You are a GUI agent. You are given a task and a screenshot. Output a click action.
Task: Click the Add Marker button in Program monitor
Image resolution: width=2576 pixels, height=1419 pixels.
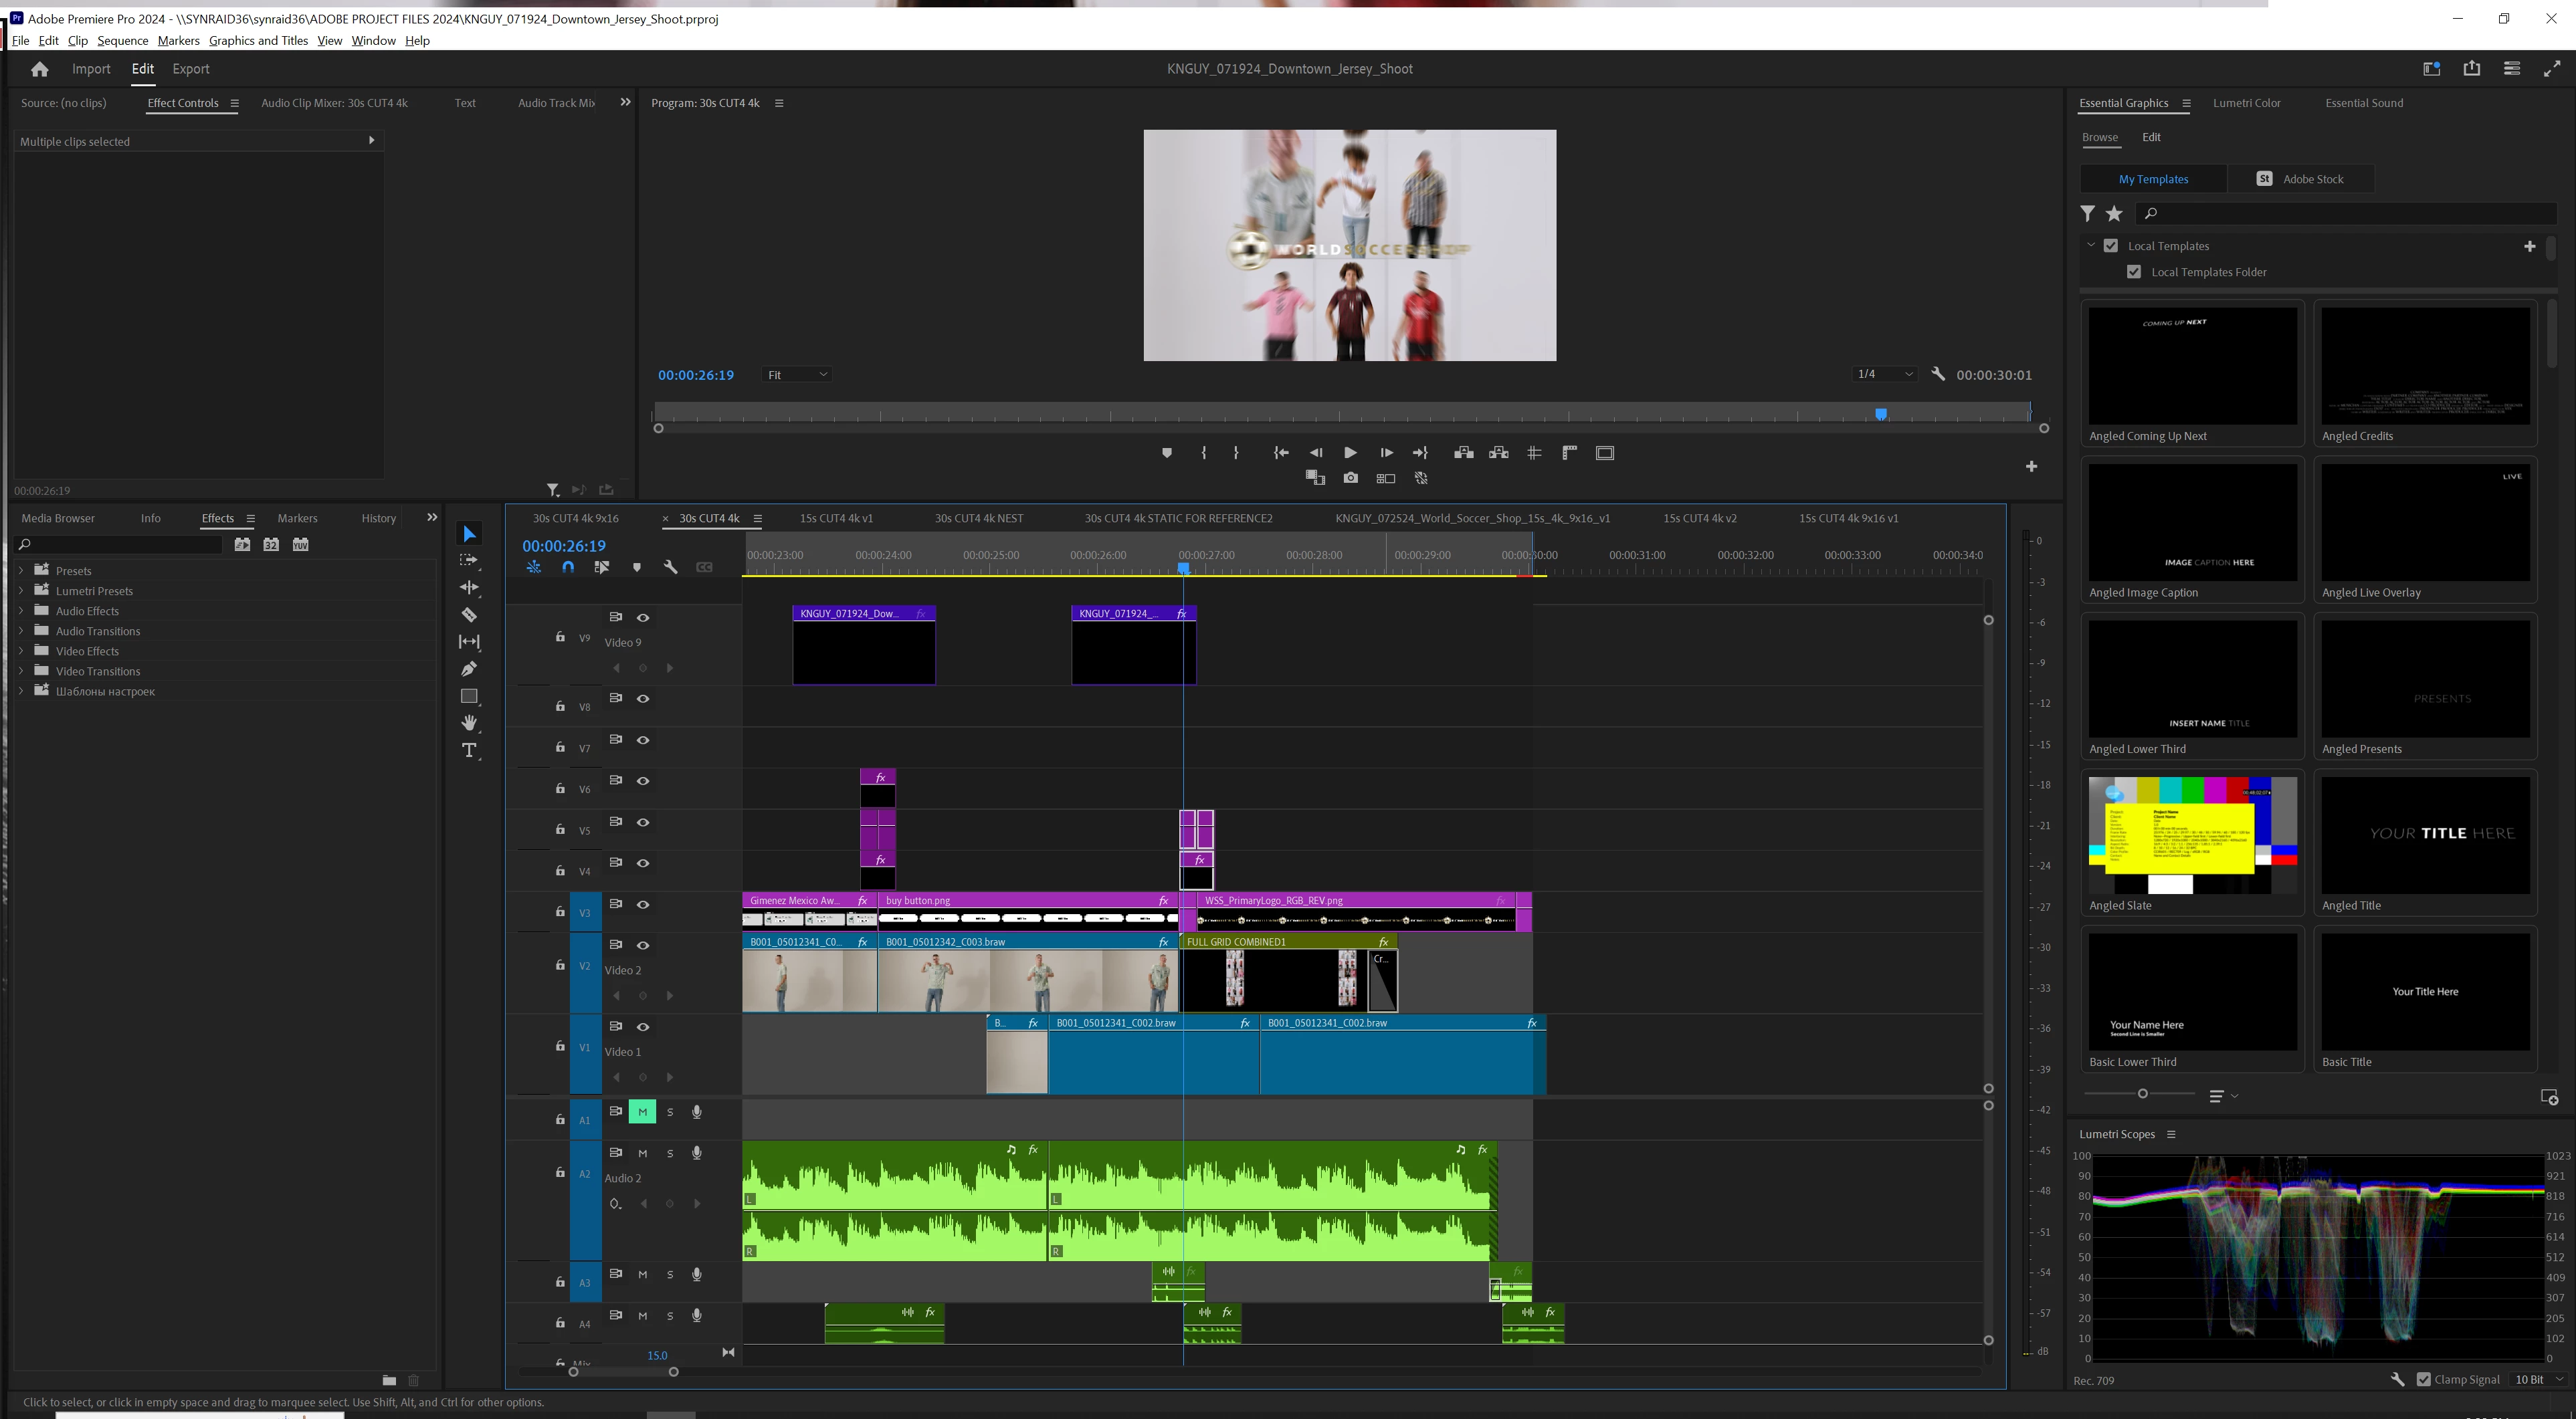[x=1166, y=453]
